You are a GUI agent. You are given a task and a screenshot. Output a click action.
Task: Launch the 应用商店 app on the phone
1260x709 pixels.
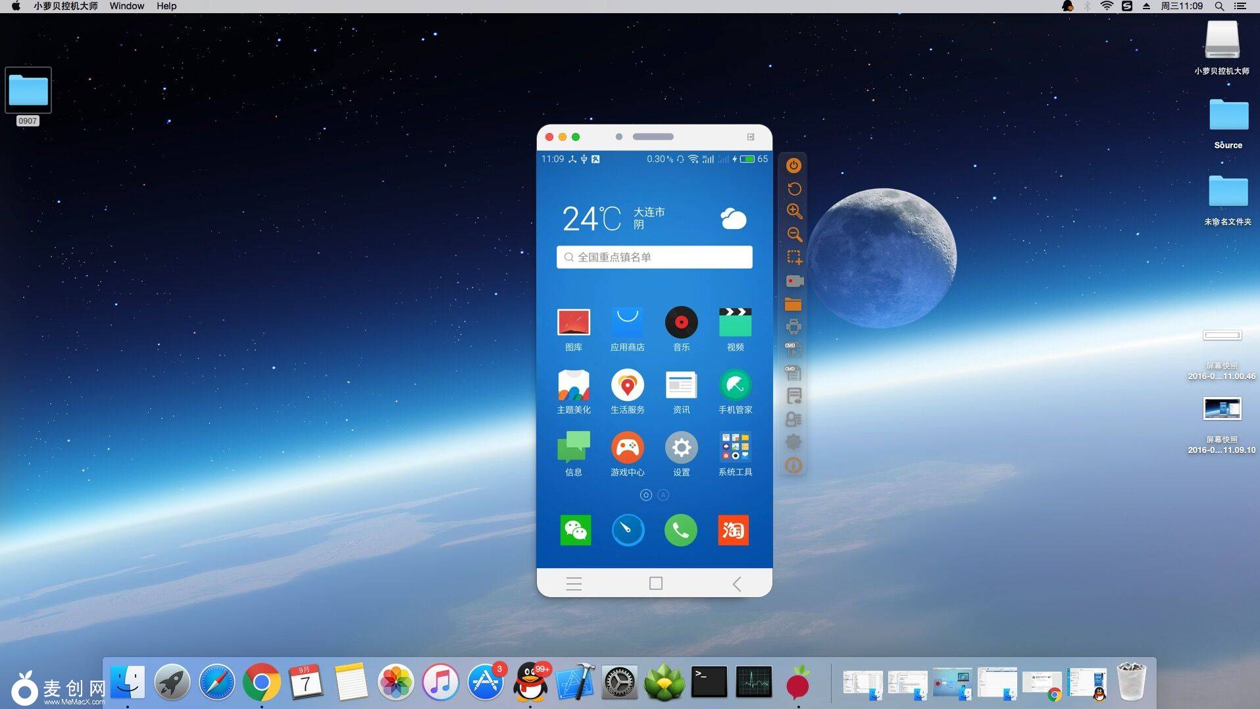point(627,323)
